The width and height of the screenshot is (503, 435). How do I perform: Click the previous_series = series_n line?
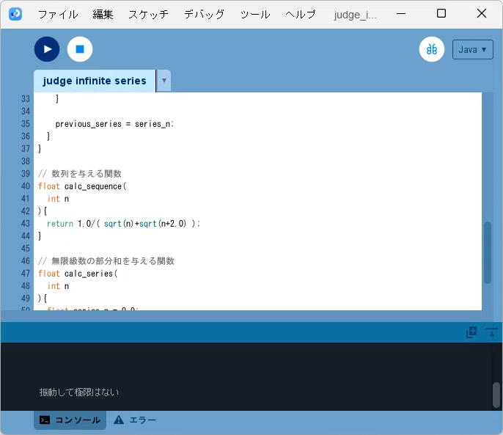[114, 124]
